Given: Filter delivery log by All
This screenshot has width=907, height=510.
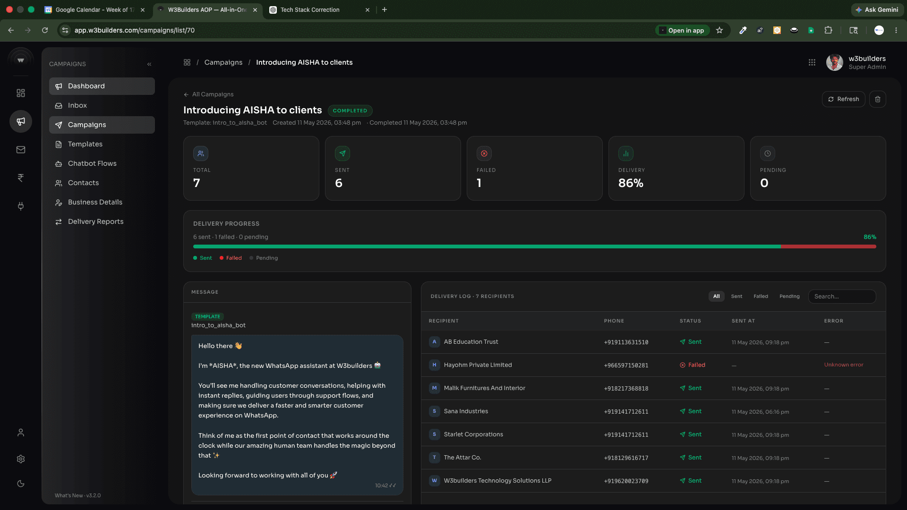Looking at the screenshot, I should click(x=717, y=297).
